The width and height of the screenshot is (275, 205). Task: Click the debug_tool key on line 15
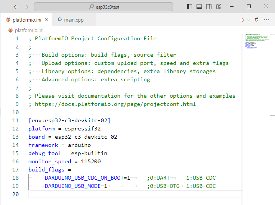pos(45,153)
